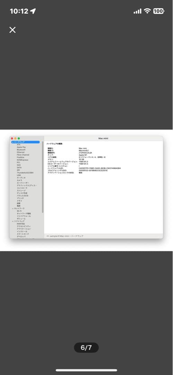This screenshot has height=375, width=173.
Task: Select Fibre Channel in the sidebar
Action: tap(23, 155)
